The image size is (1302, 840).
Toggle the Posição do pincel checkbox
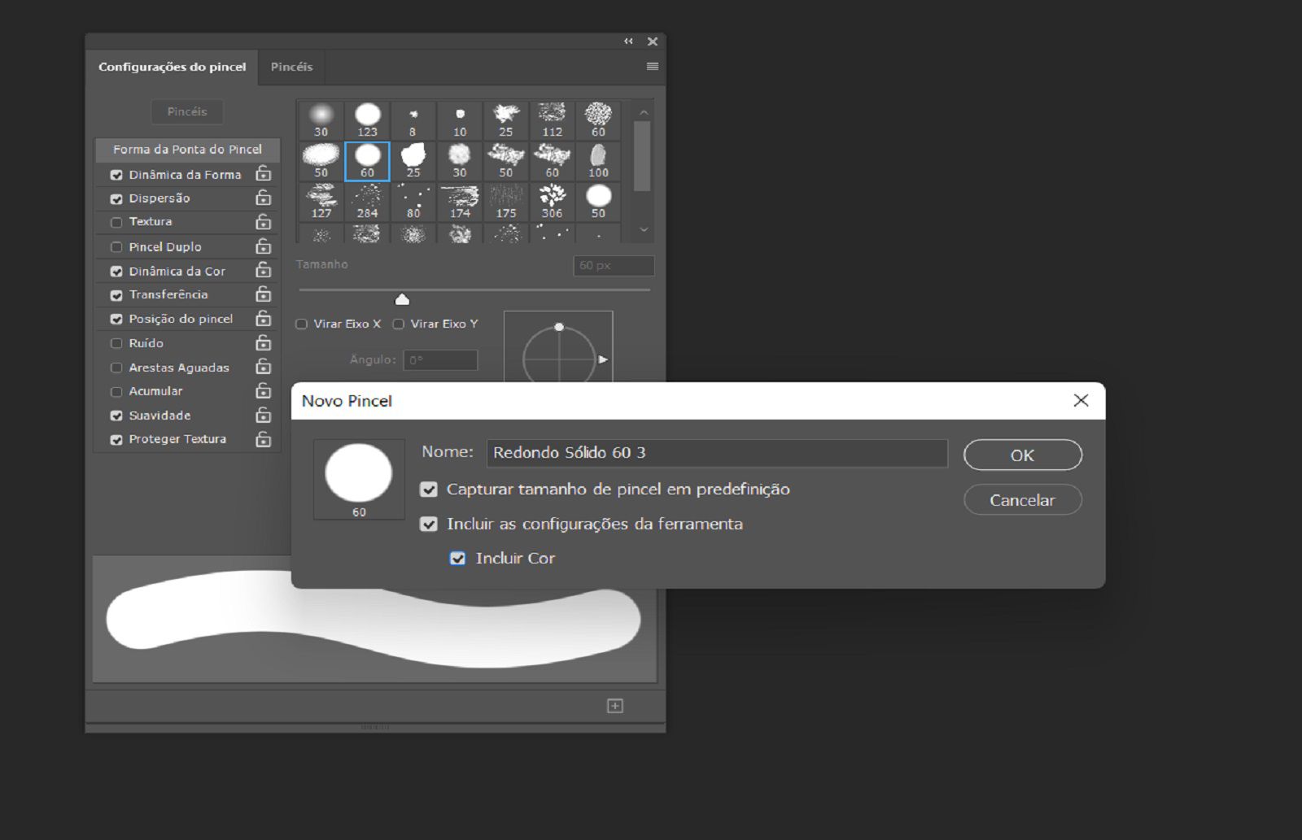pos(116,320)
